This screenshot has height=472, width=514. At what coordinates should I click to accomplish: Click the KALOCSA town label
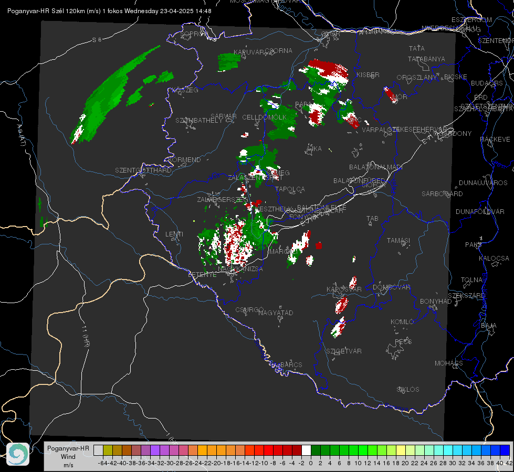point(494,259)
